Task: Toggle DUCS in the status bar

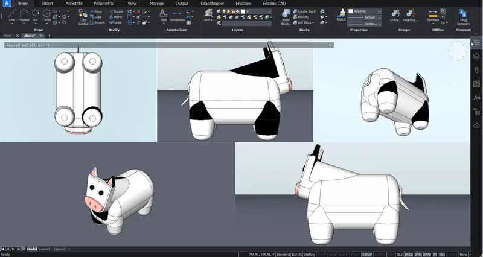Action: click(409, 255)
